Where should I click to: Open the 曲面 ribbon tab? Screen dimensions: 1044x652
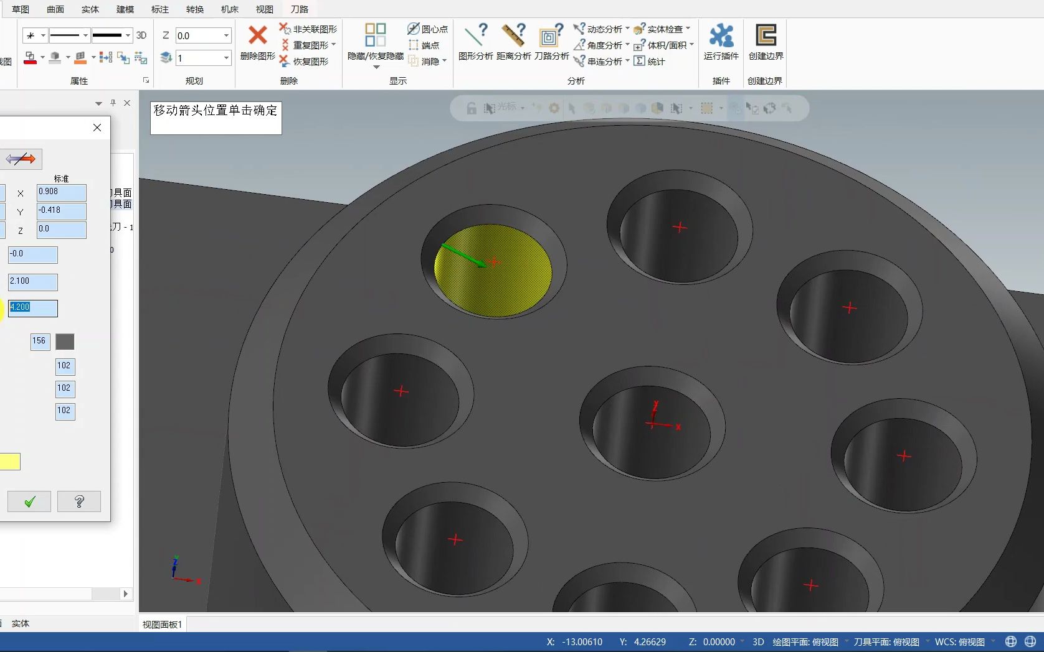coord(55,9)
